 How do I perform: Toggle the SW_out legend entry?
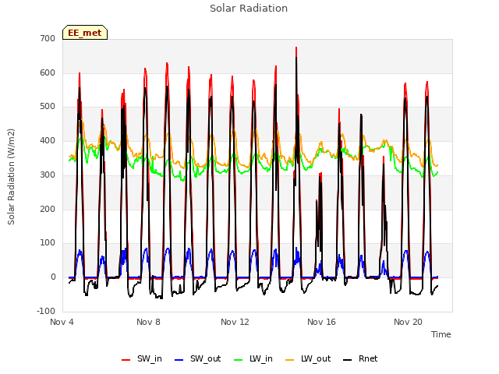197,358
